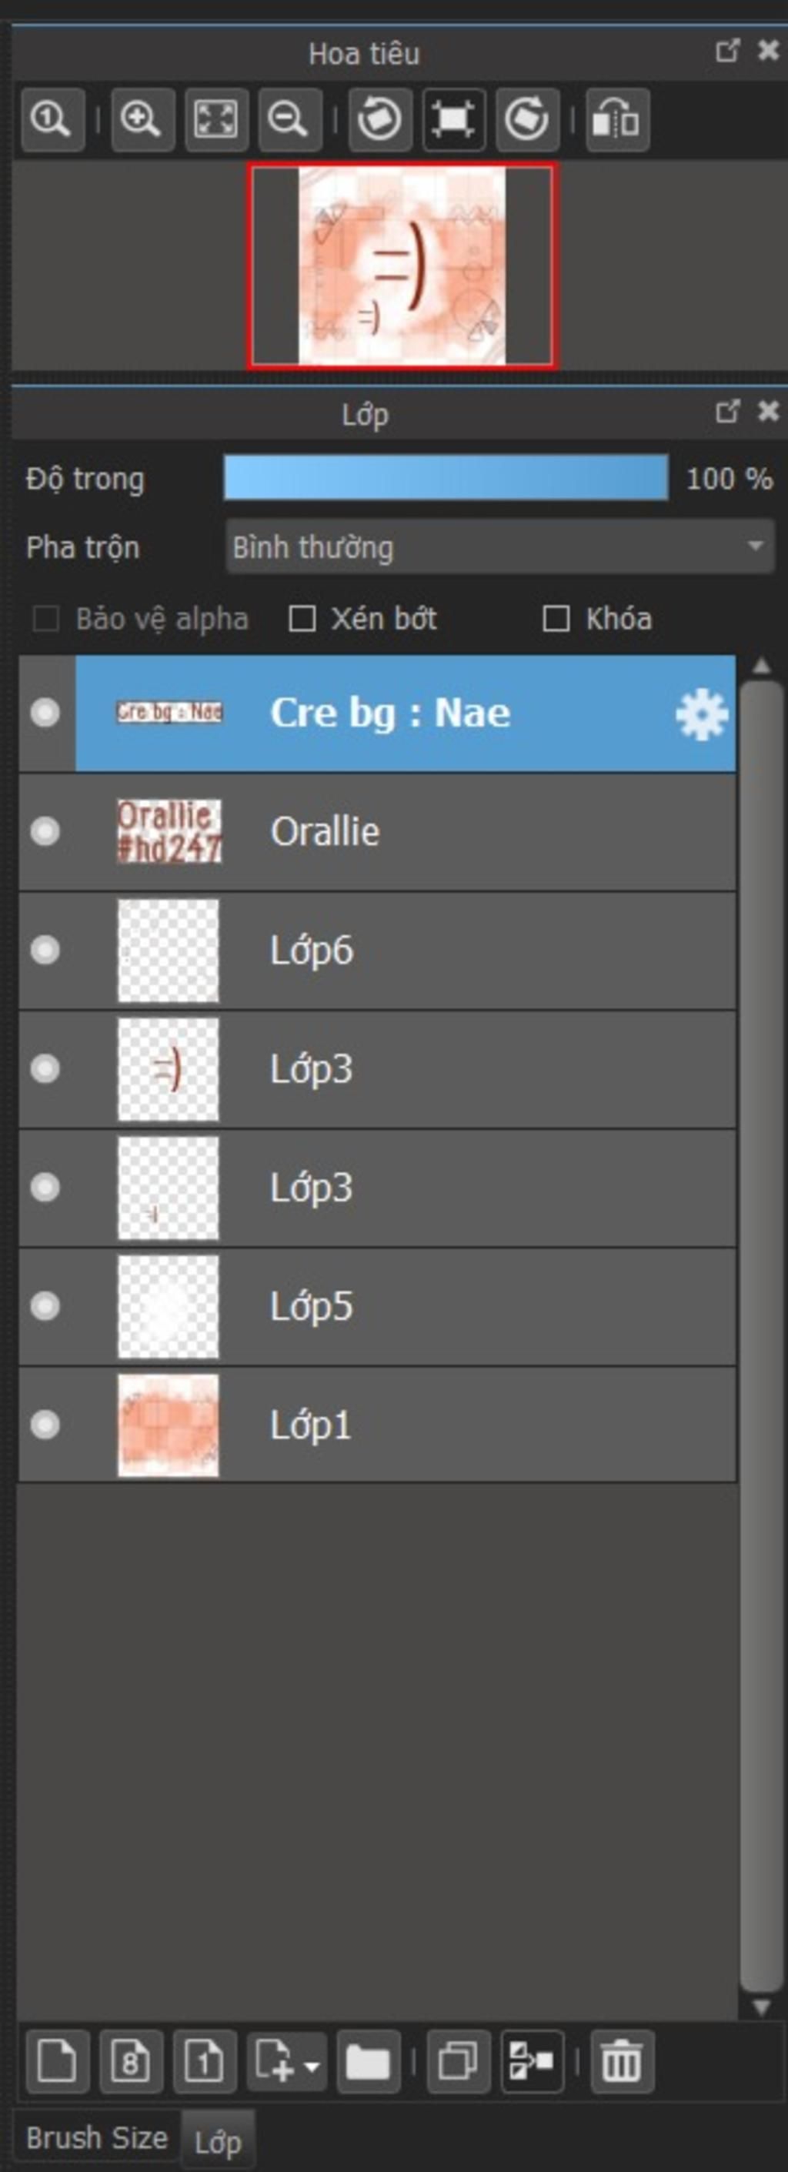Switch to the Brush Size tab

(97, 2137)
